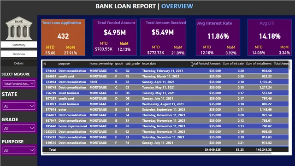Select loan row id 819515
Image resolution: width=295 pixels, height=166 pixels.
pos(165,142)
